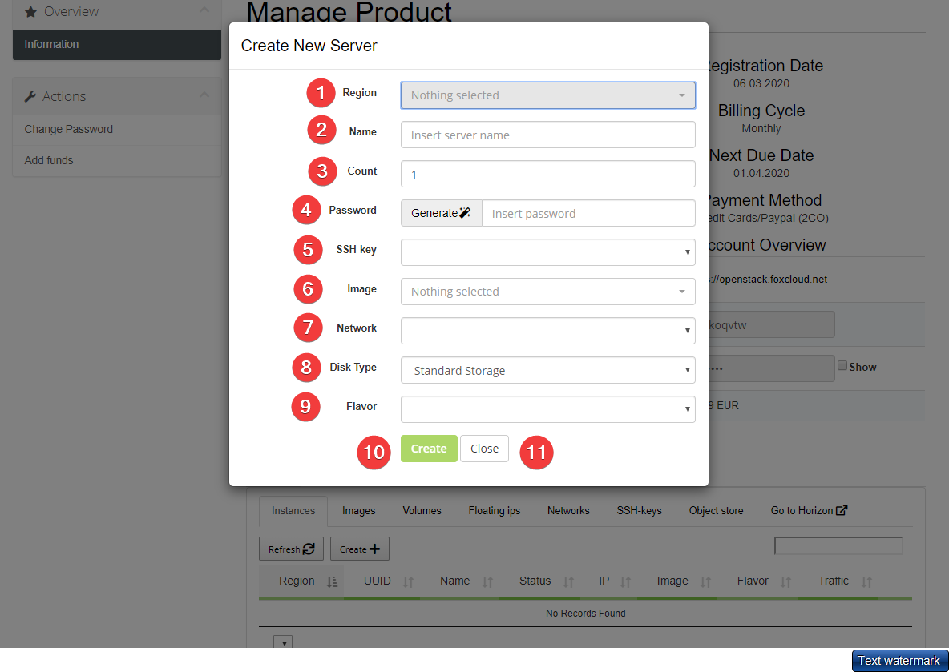Sort table by Region column icon
The width and height of the screenshot is (949, 672).
tap(333, 582)
